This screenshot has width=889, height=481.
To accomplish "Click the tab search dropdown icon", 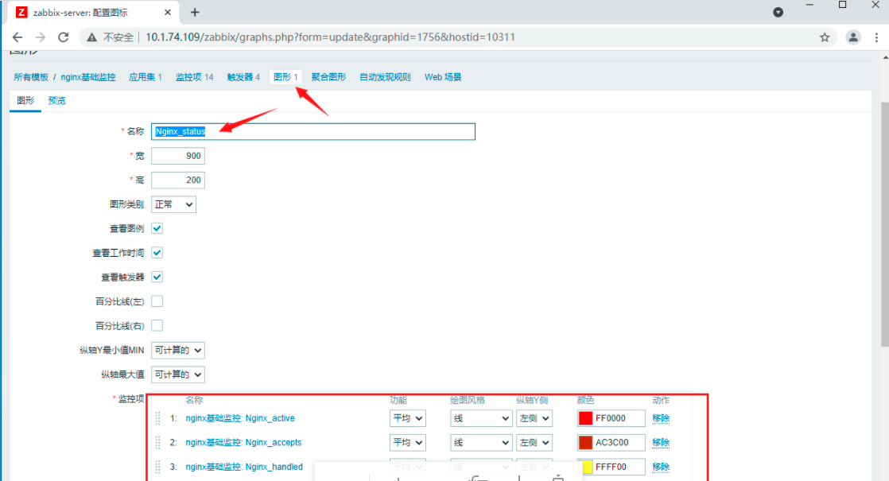I will [778, 13].
